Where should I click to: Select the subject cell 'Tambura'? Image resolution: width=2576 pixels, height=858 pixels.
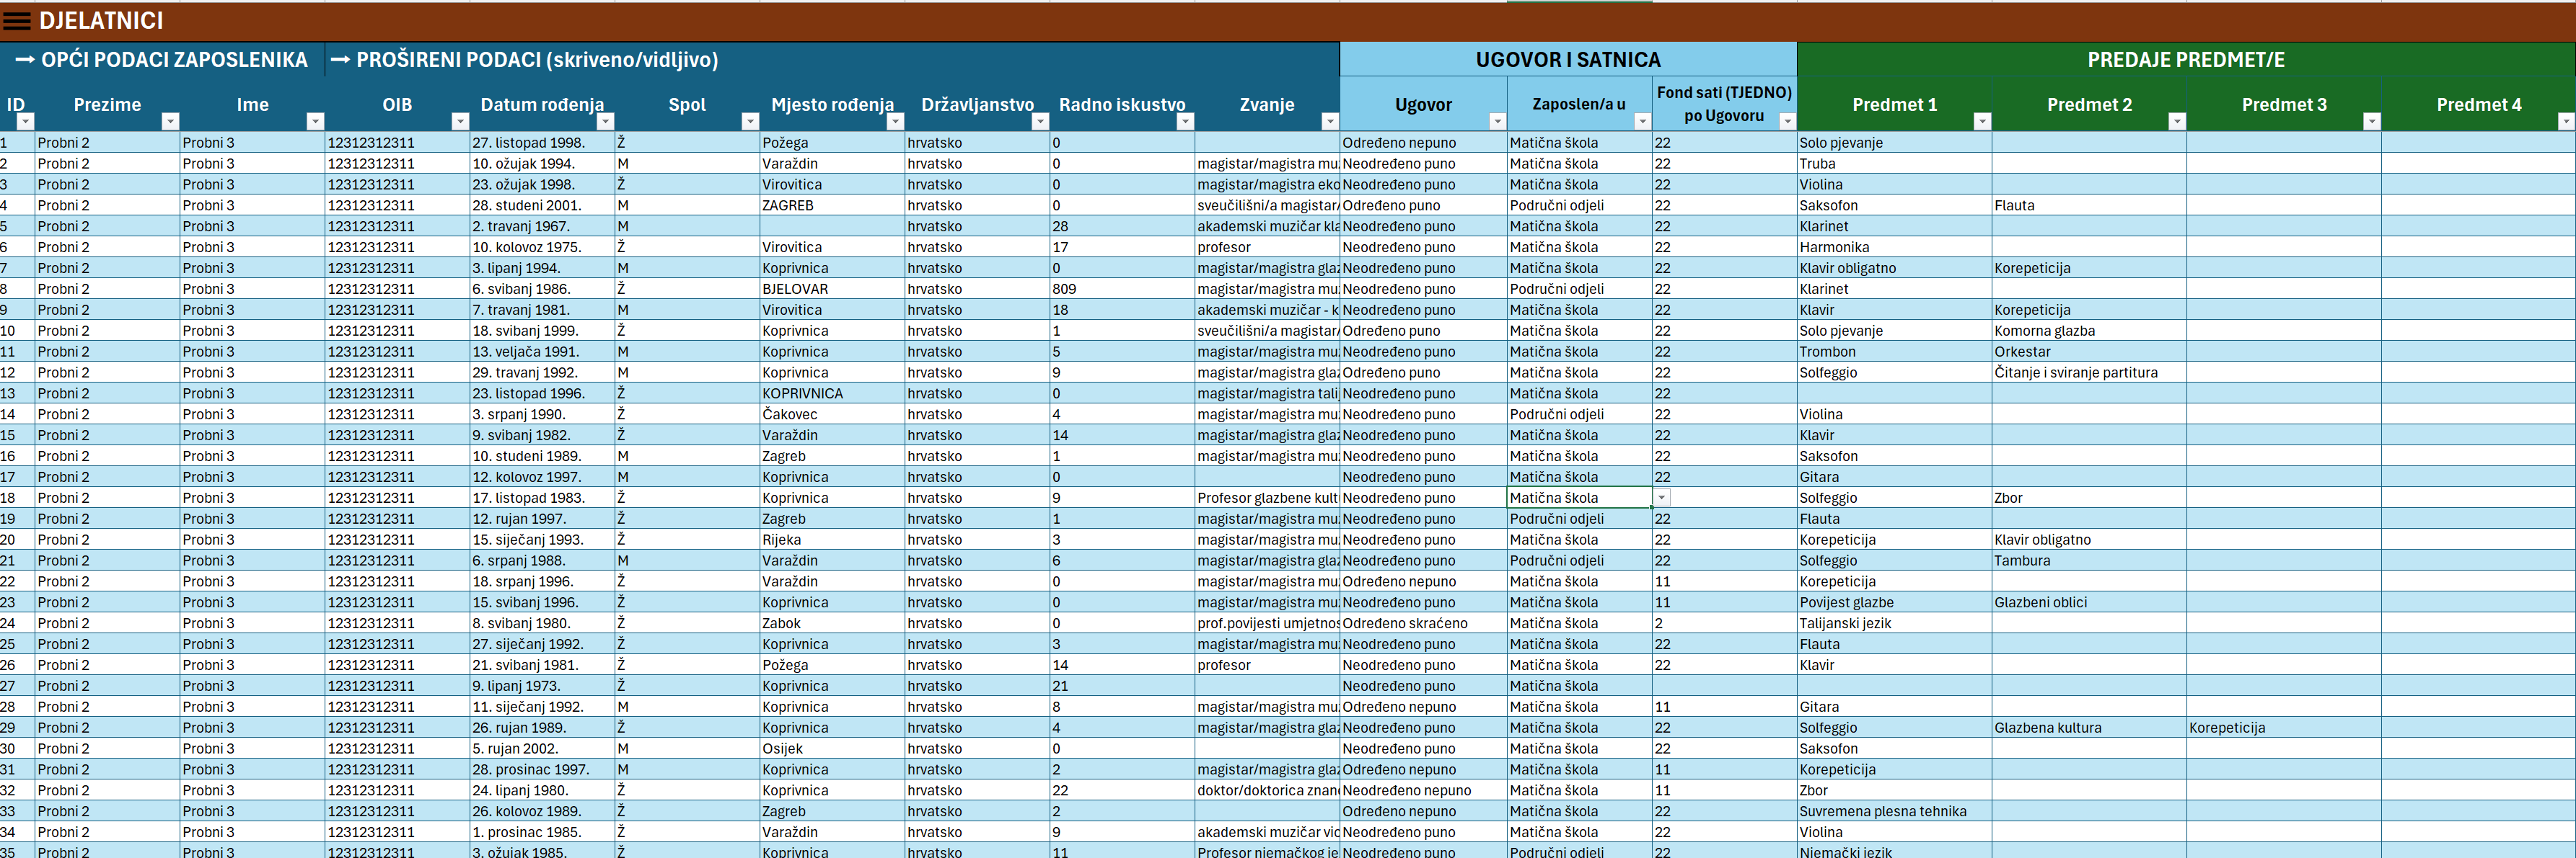pyautogui.click(x=2089, y=560)
